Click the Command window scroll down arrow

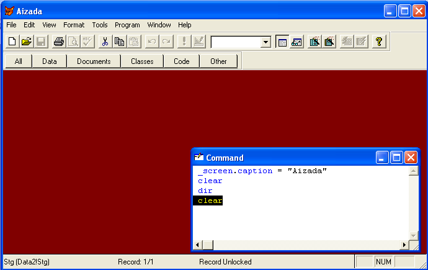(x=413, y=235)
